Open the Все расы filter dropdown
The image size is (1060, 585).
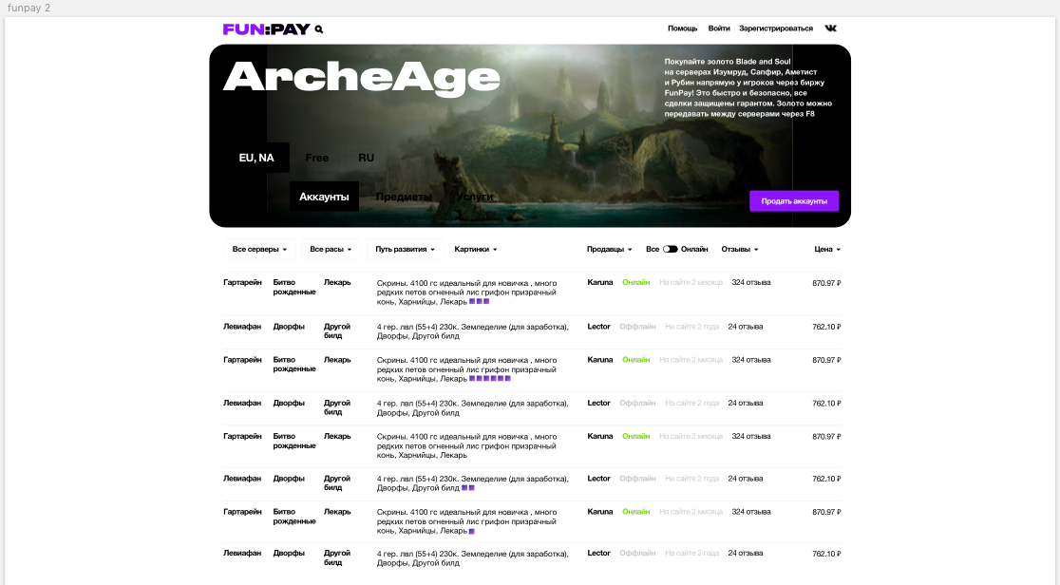(331, 249)
